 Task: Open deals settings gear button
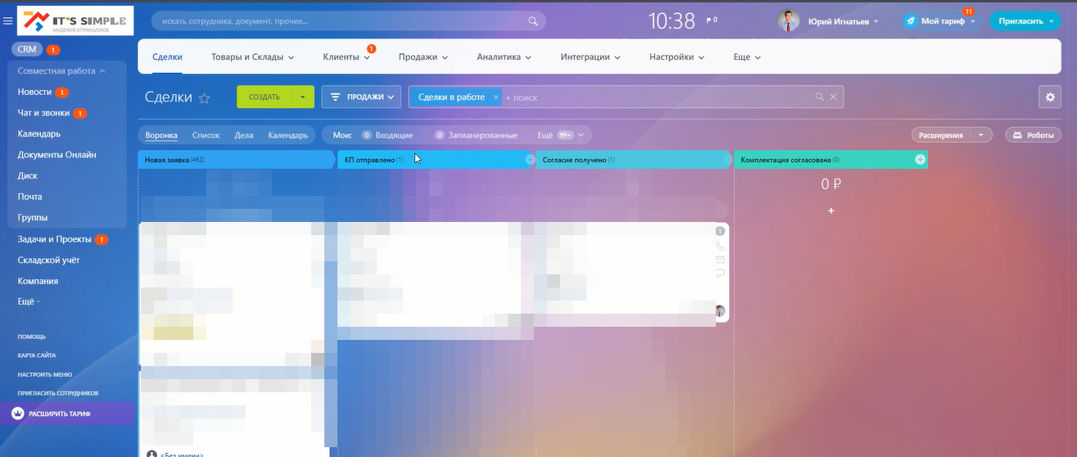[1050, 97]
